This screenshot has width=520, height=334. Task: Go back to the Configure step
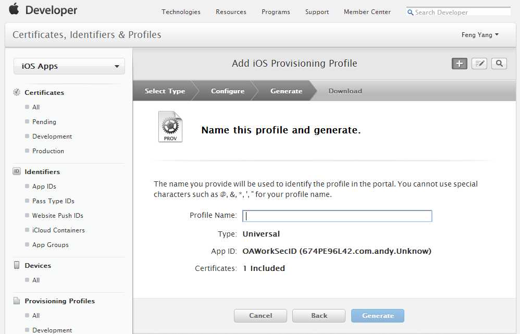tap(228, 91)
